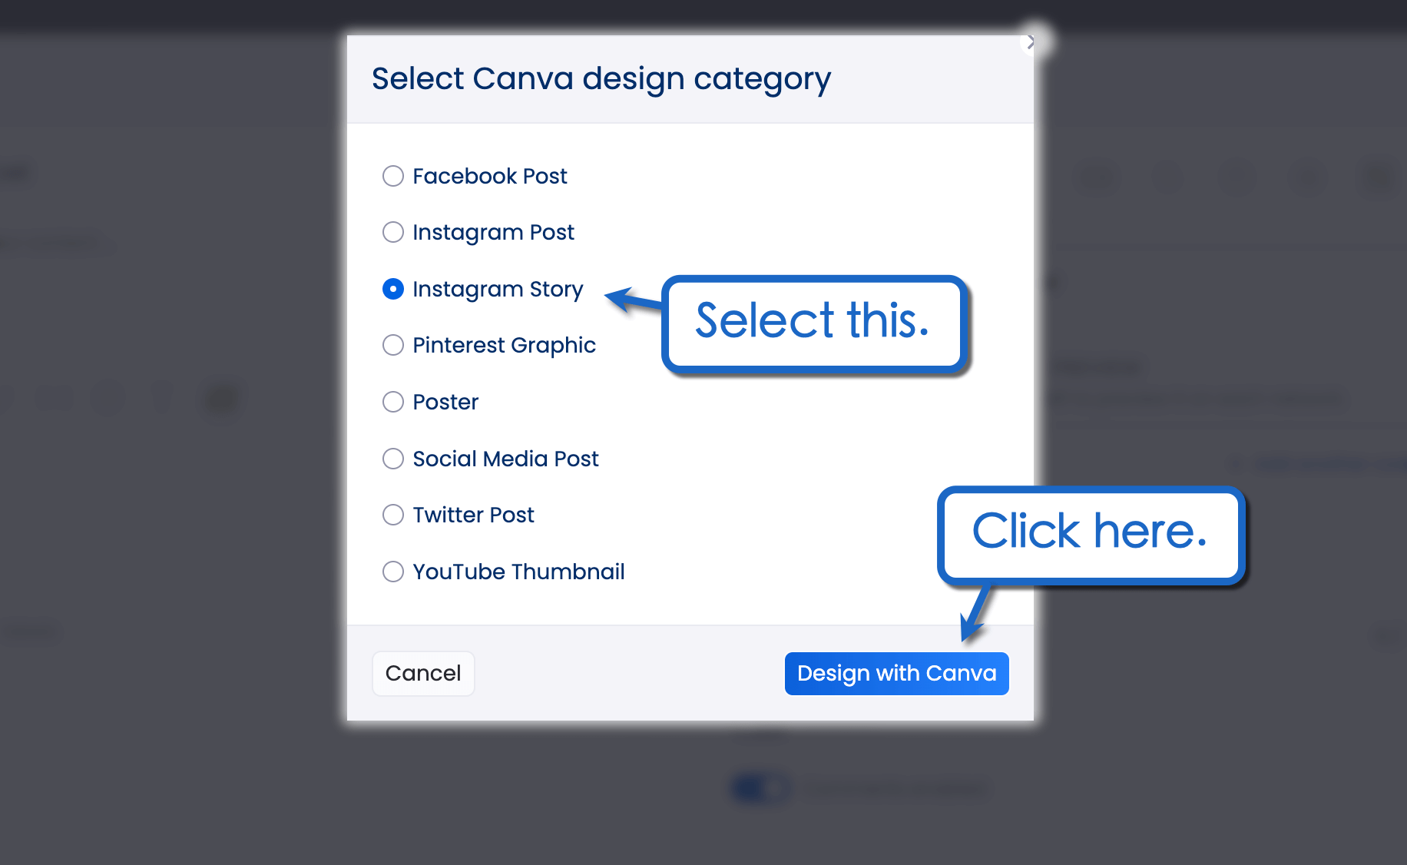The width and height of the screenshot is (1407, 865).
Task: Click the highlighted circular icon in left toolbar
Action: coord(220,398)
